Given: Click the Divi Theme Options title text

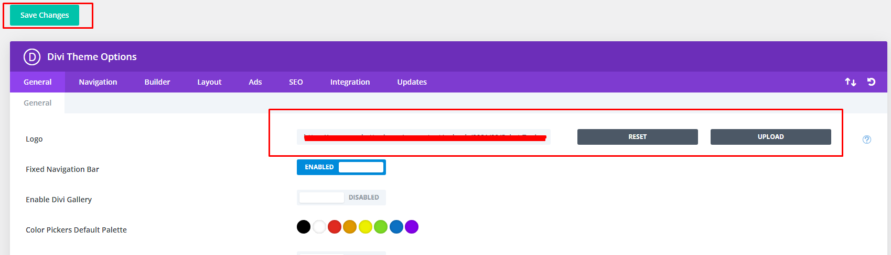Looking at the screenshot, I should (x=92, y=57).
